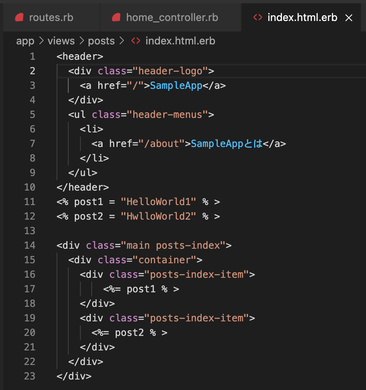
Task: Click the ERB icon on index.html.erb tab
Action: (257, 17)
